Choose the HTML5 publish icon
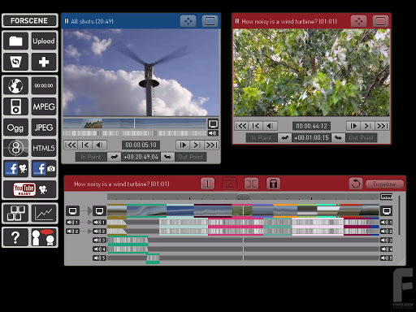The height and width of the screenshot is (312, 416). pyautogui.click(x=44, y=148)
